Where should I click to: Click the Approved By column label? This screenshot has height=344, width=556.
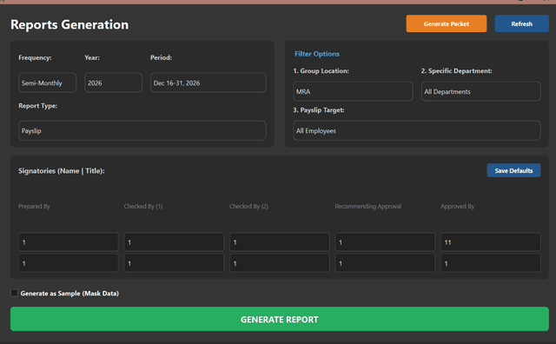[x=457, y=207]
